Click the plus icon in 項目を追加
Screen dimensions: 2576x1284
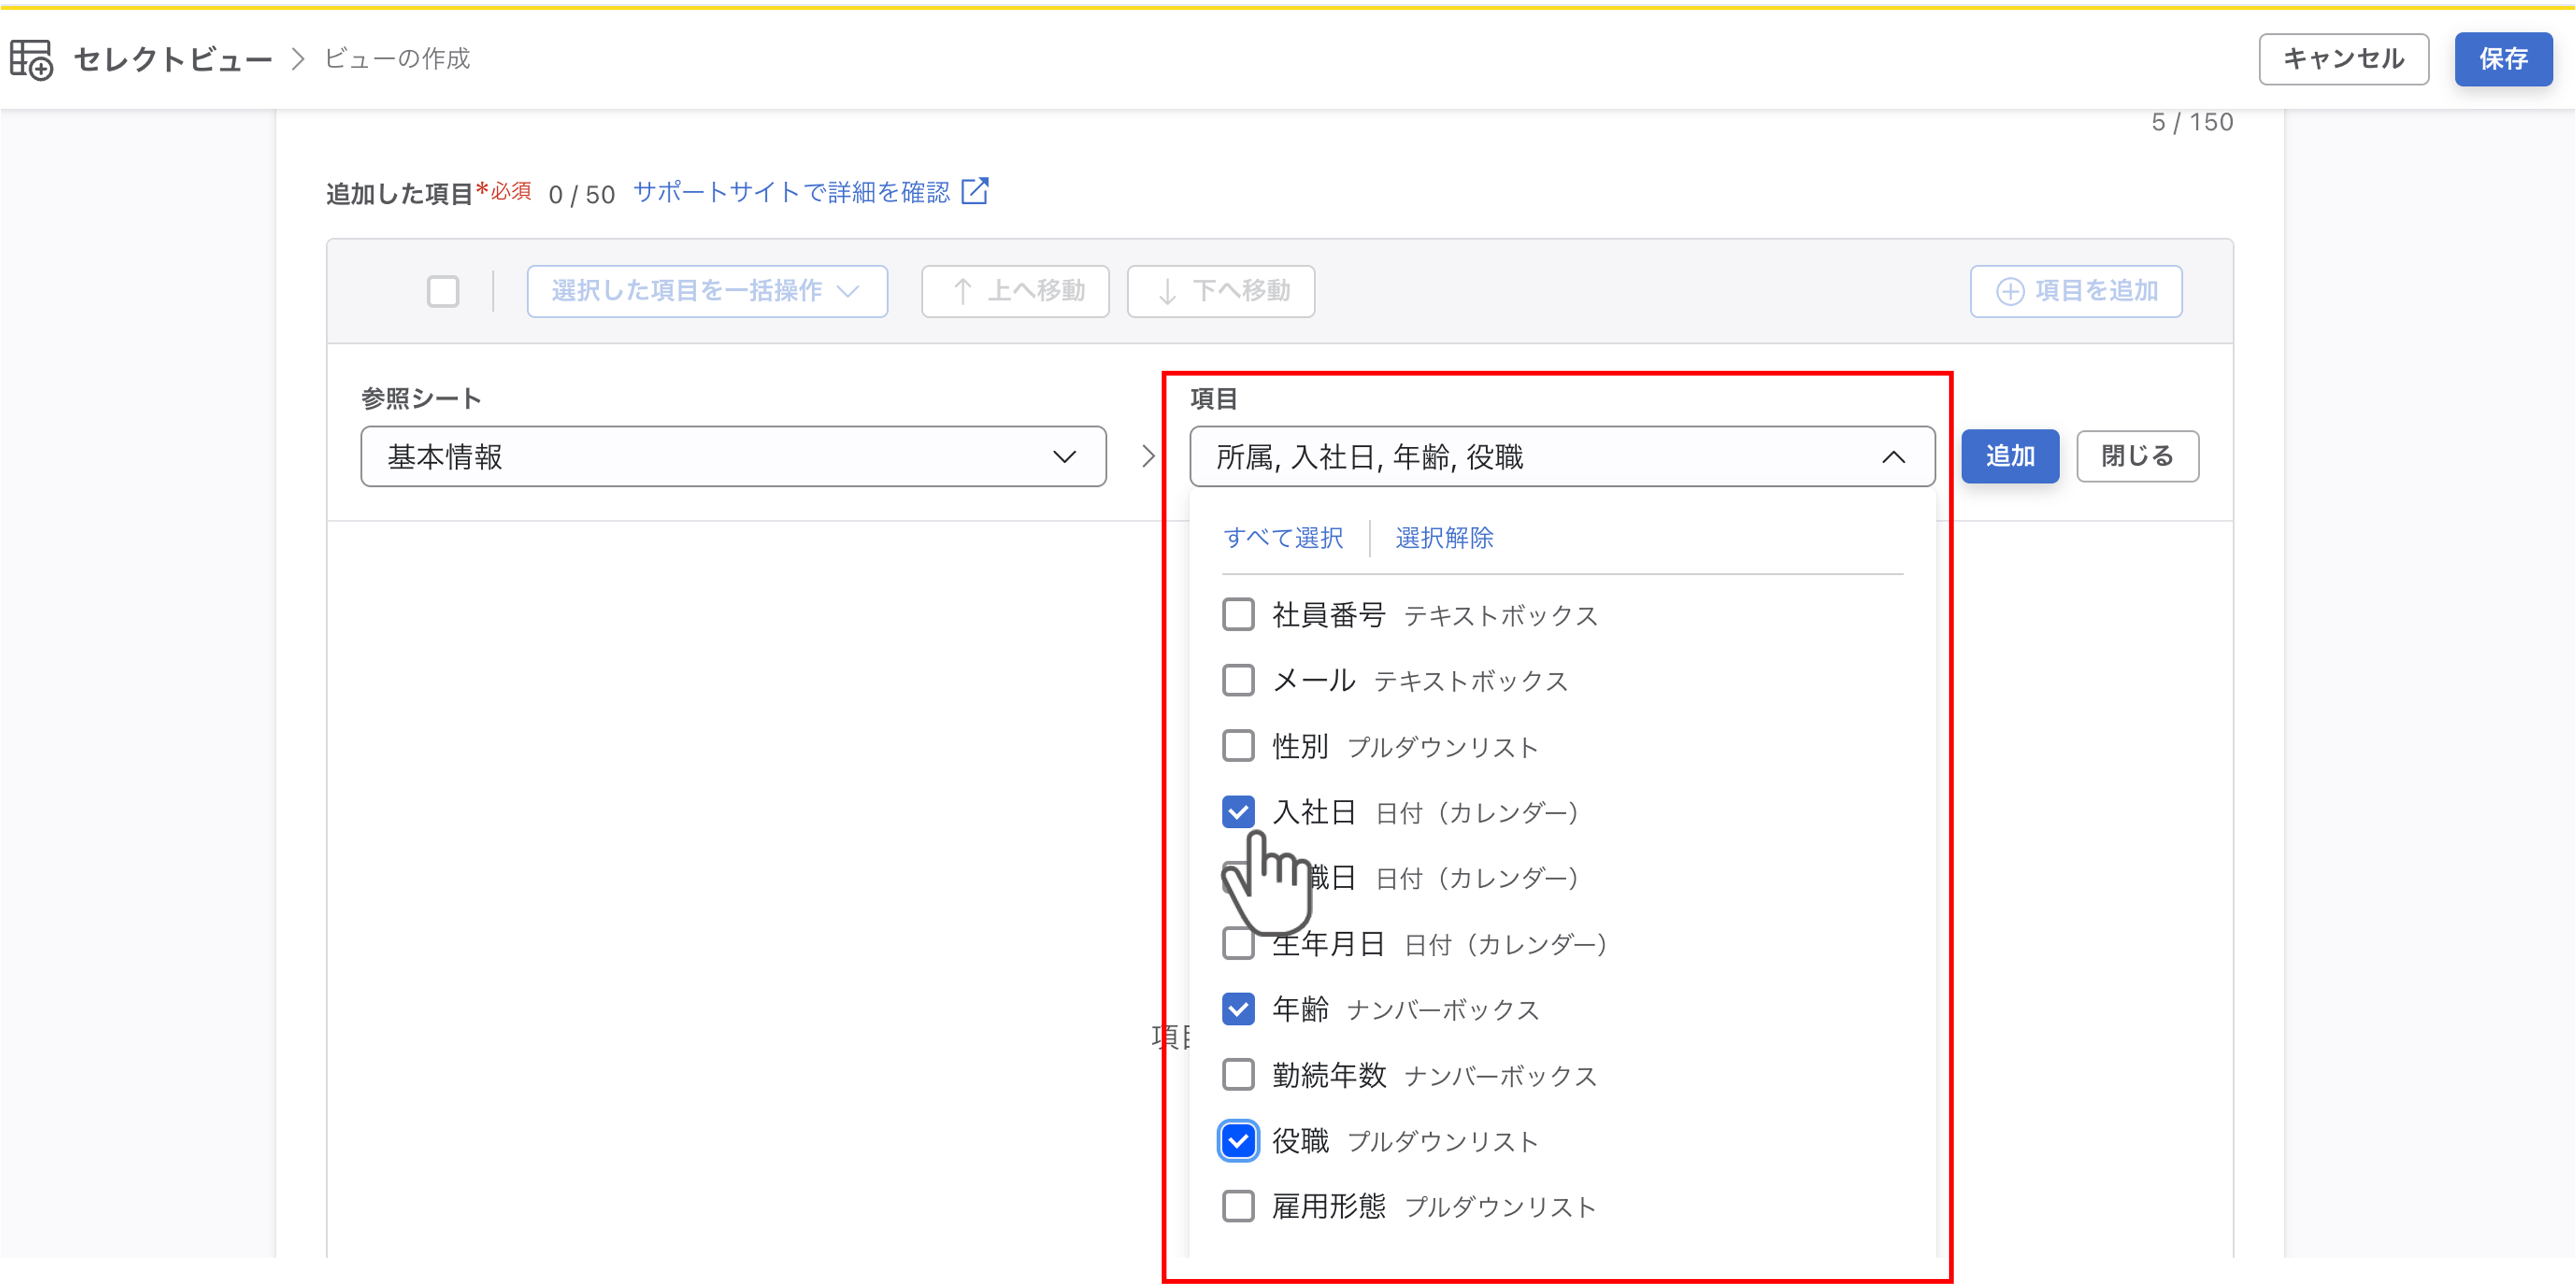coord(2009,291)
